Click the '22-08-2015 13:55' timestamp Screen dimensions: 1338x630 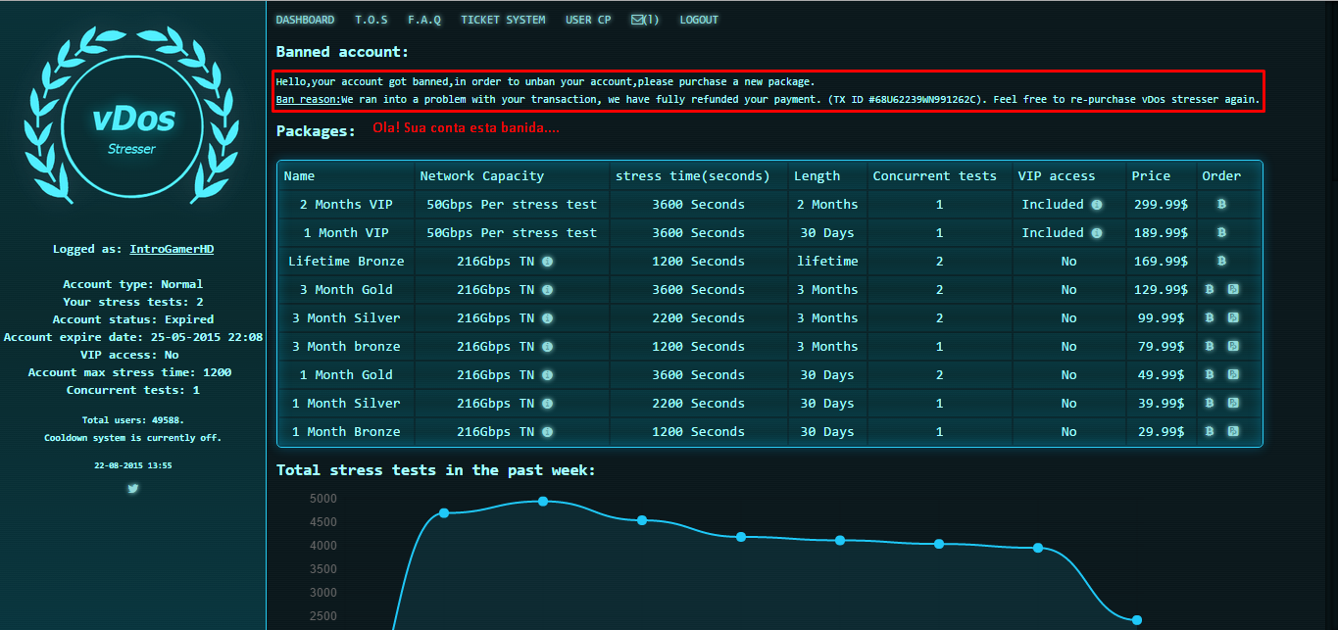pyautogui.click(x=132, y=465)
